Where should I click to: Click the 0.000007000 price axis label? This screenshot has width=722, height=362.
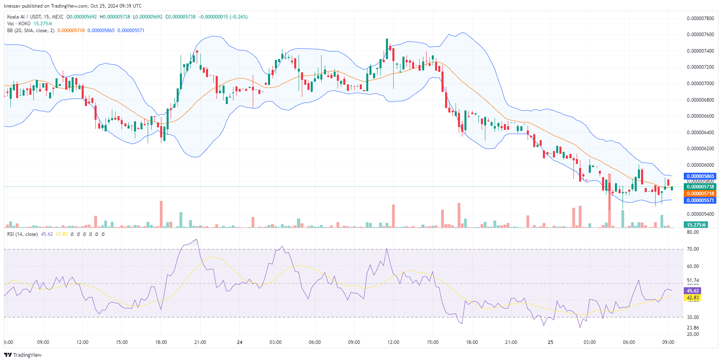[x=700, y=84]
